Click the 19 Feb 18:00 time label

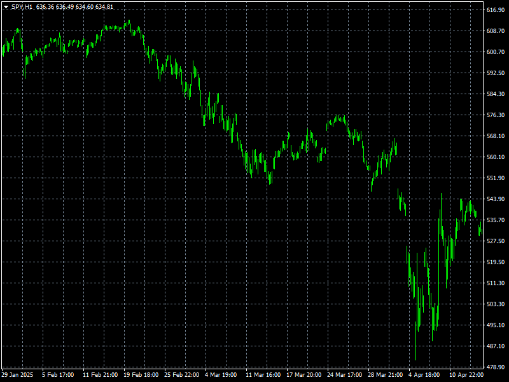click(x=141, y=375)
